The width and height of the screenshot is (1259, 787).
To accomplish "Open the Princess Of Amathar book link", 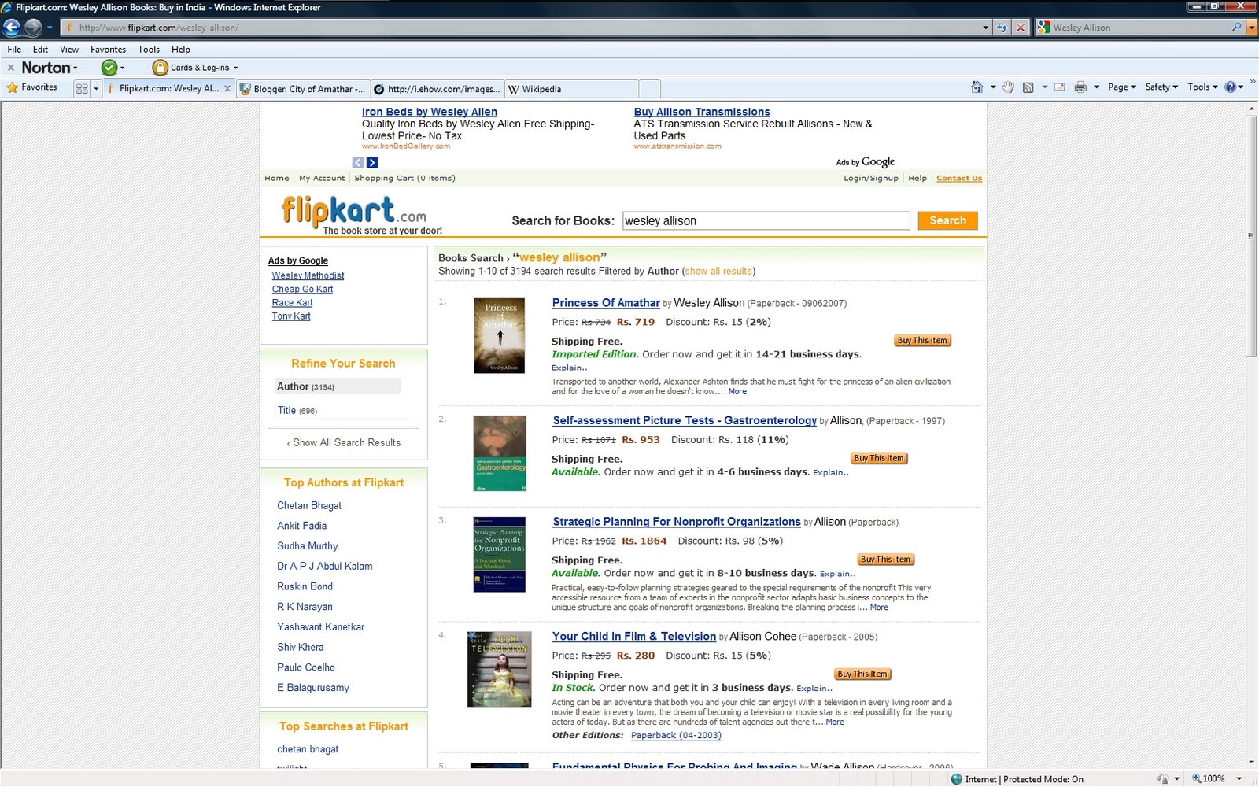I will tap(606, 303).
